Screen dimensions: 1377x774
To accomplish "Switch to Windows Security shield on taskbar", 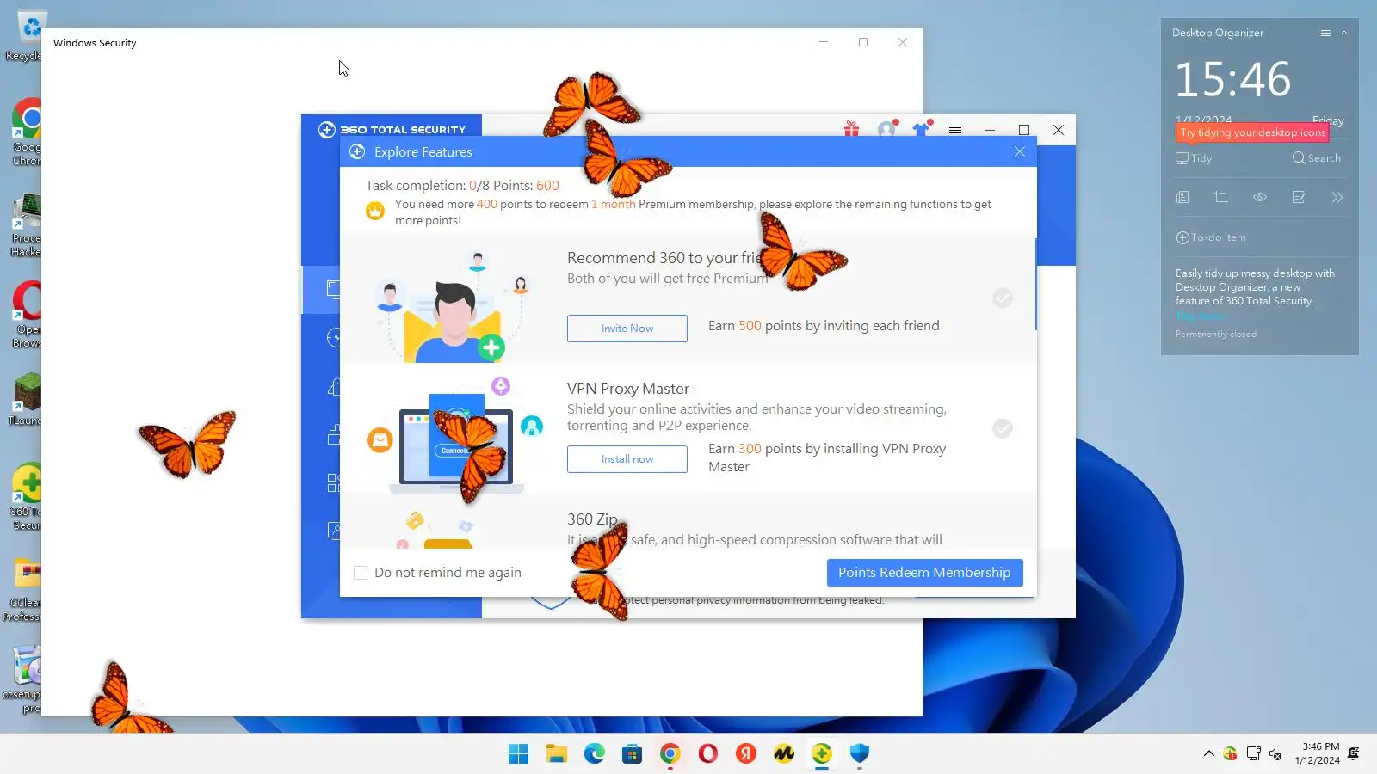I will 860,754.
